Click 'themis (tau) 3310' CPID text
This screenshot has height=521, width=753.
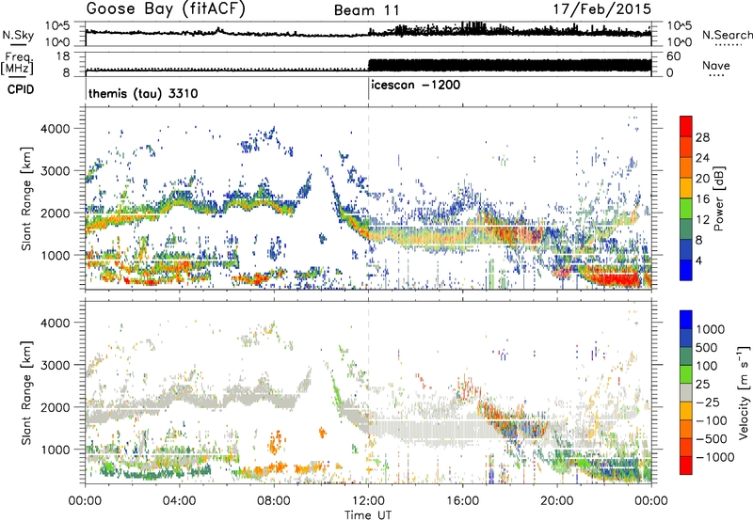[x=143, y=93]
